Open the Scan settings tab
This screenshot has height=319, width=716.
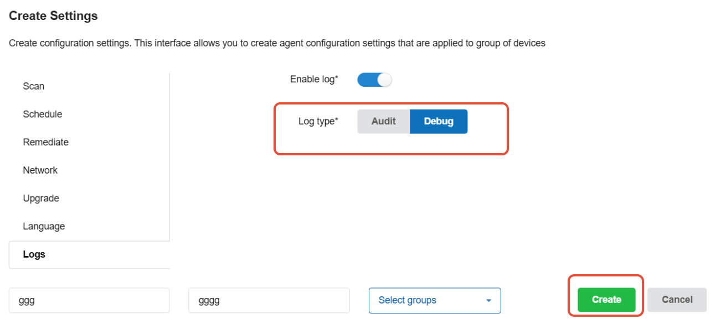pyautogui.click(x=34, y=86)
